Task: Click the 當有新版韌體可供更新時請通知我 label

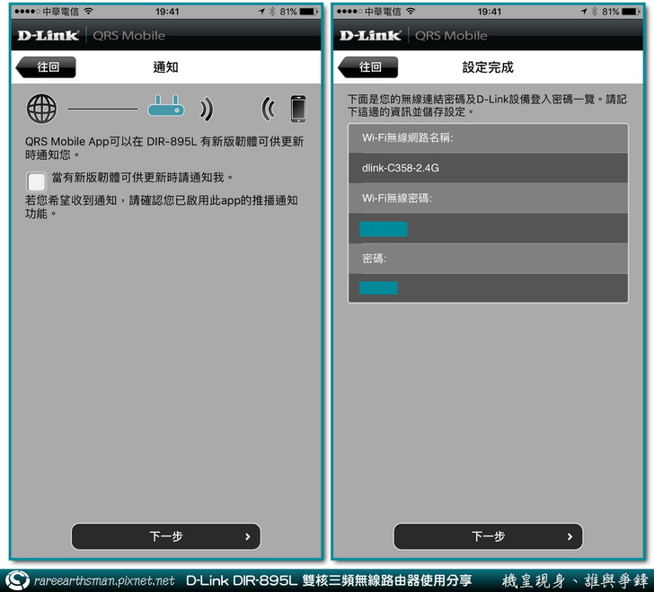Action: 142,178
